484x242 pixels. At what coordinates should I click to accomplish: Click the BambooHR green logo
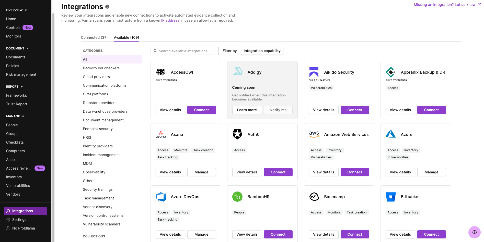(x=237, y=197)
